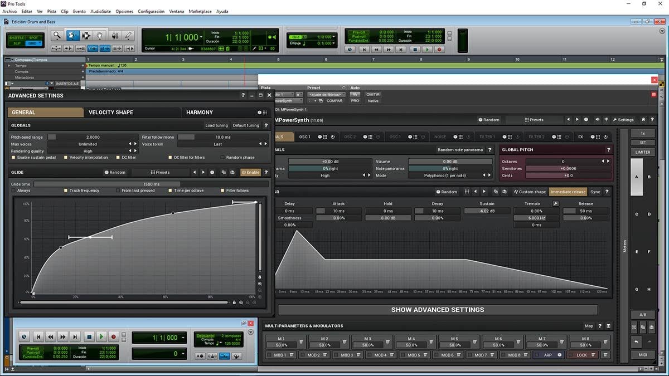
Task: Click the wrench Settings button in MPowerSynth
Action: [x=623, y=120]
